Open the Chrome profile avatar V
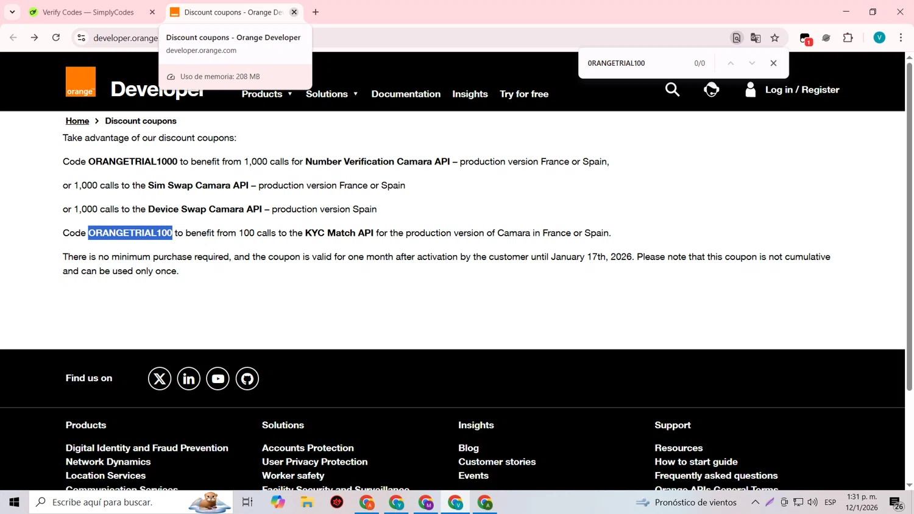Image resolution: width=914 pixels, height=514 pixels. tap(879, 38)
